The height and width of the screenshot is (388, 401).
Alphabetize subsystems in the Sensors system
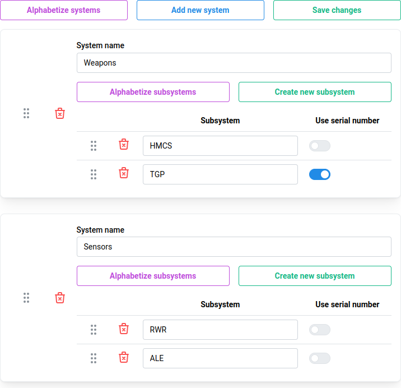(153, 276)
